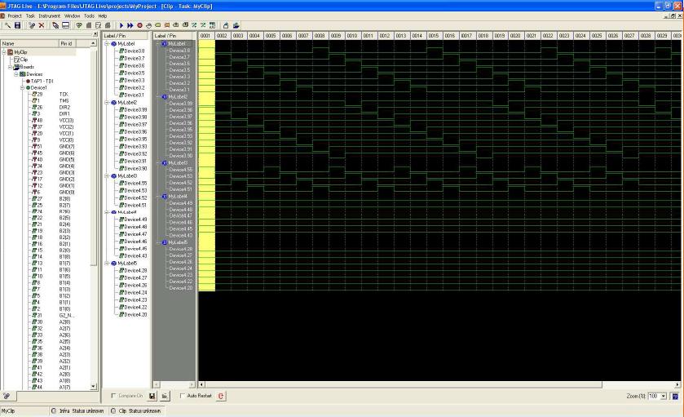Toggle the Compare On checkbox
Viewport: 684px width, 417px height.
(113, 396)
